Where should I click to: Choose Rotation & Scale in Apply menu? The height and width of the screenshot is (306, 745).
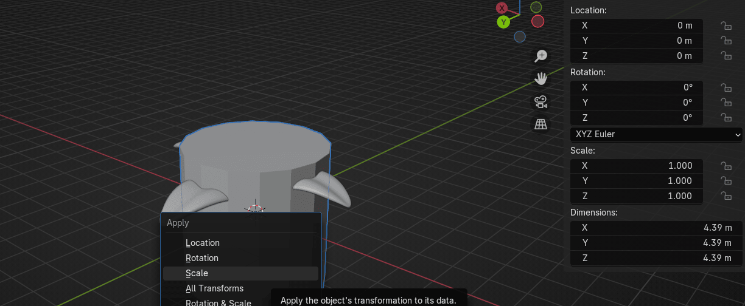tap(218, 303)
